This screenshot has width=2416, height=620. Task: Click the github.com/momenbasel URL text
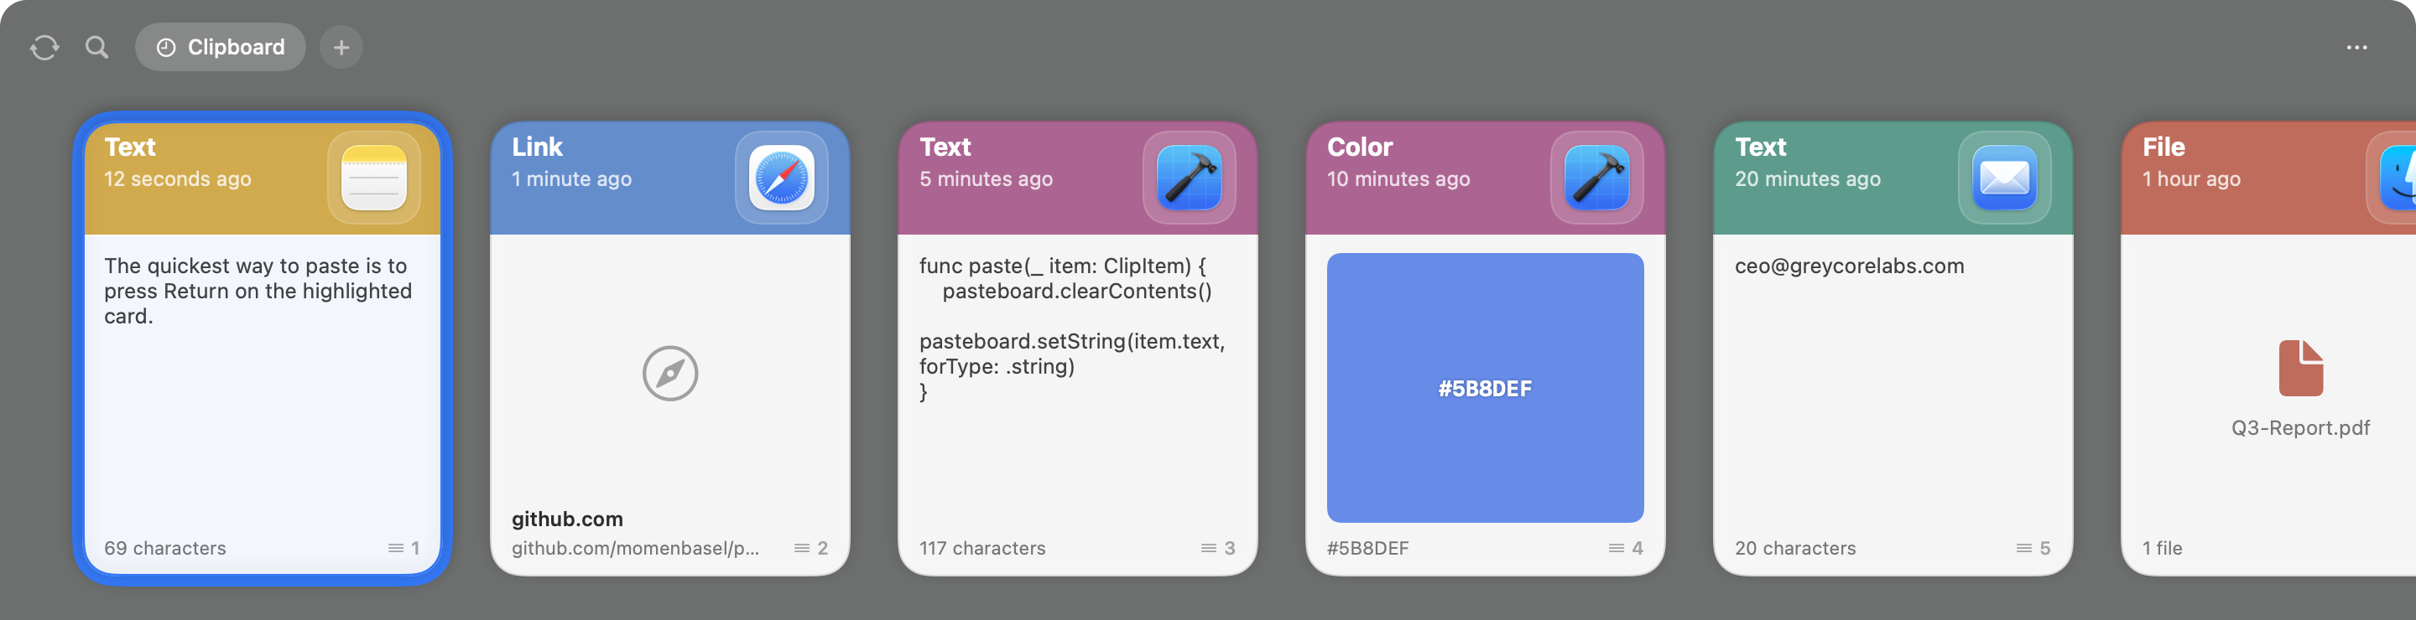pos(635,549)
